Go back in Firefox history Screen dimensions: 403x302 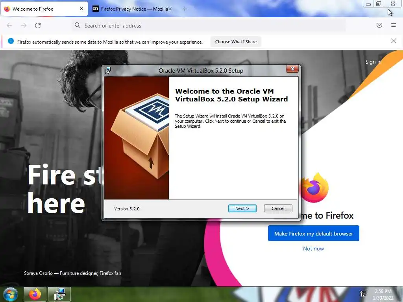click(9, 26)
